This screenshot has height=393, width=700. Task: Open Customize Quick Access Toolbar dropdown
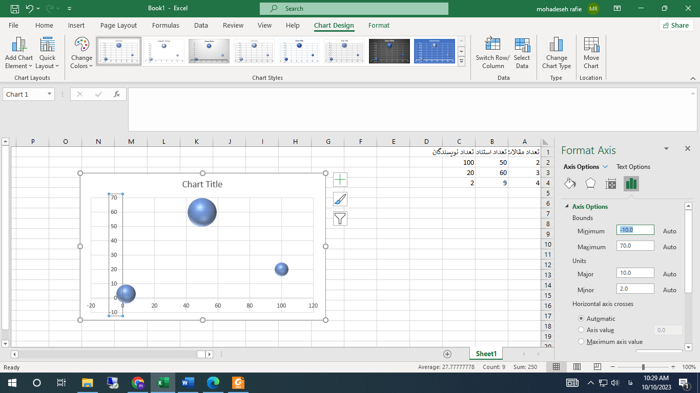pos(70,9)
